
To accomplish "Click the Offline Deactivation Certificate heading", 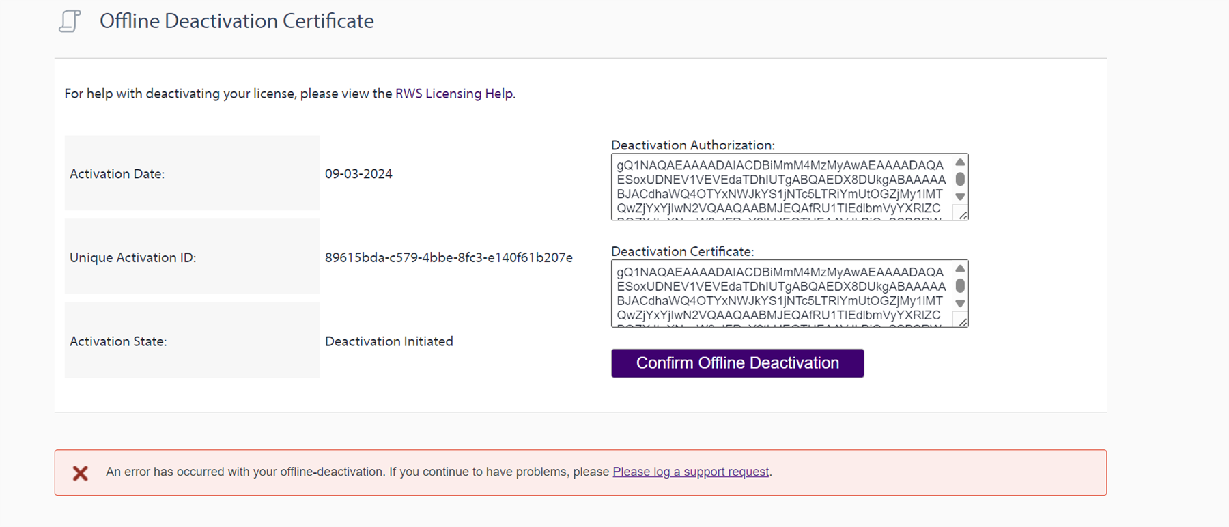I will pyautogui.click(x=237, y=21).
